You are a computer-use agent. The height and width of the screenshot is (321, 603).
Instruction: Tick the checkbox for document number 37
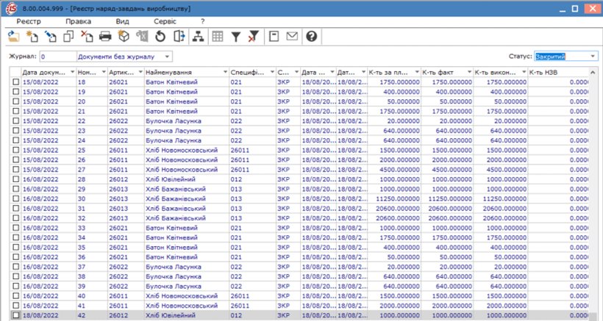coord(15,267)
